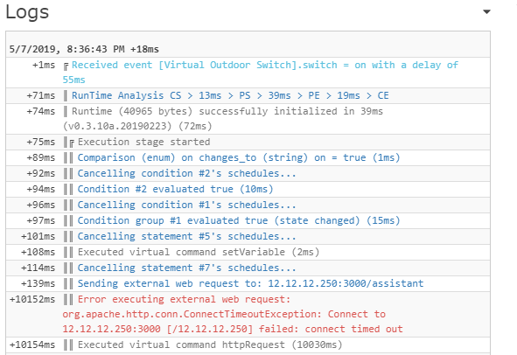Click Cancelling condition #2's schedules entry

click(x=186, y=173)
